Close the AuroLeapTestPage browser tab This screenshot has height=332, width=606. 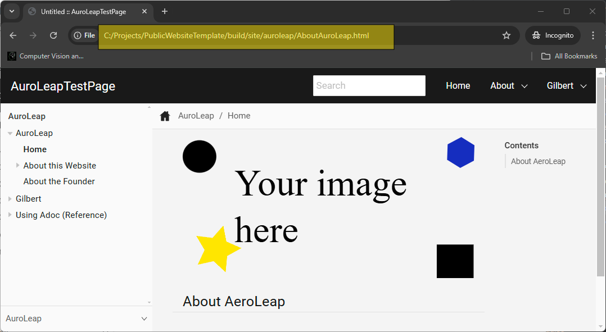click(x=144, y=11)
